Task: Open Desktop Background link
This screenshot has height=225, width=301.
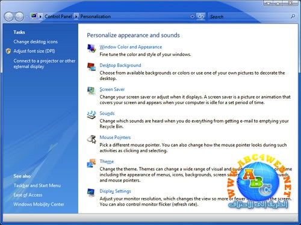Action: tap(120, 65)
